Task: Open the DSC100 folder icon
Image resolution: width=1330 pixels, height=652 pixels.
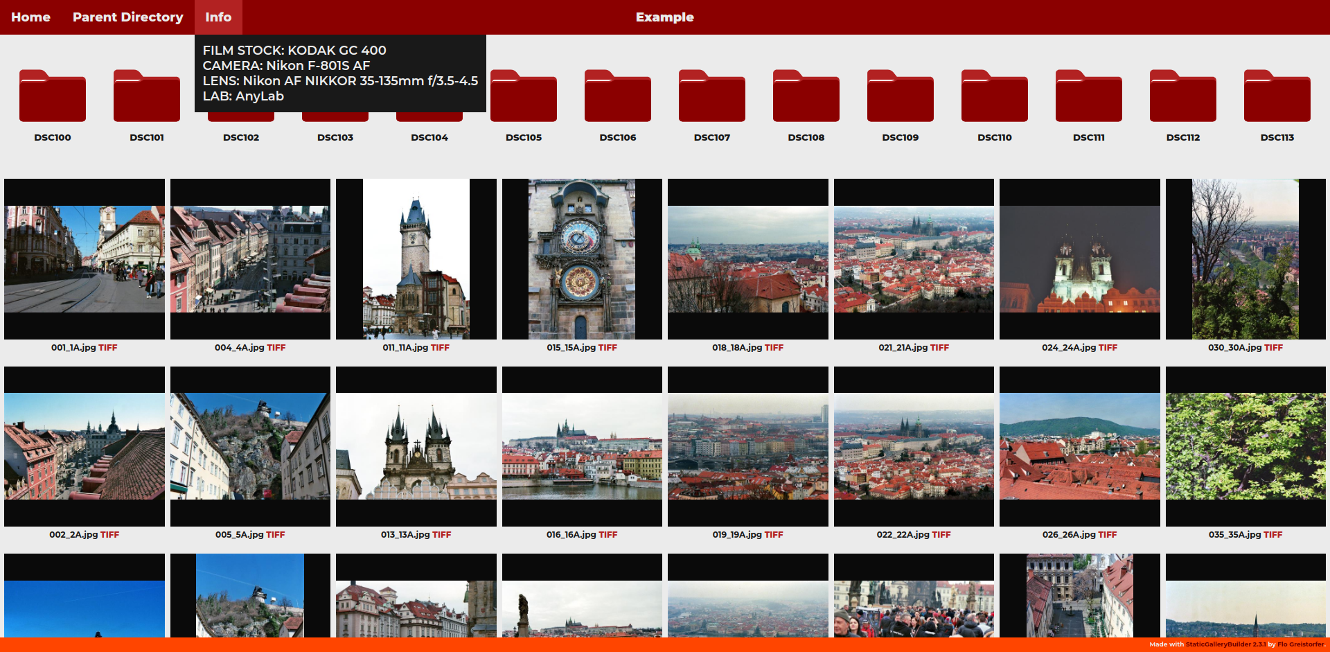Action: coord(53,97)
